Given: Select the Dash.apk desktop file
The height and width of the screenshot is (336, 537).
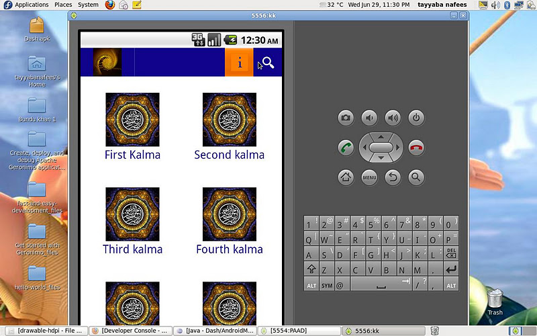Looking at the screenshot, I should point(37,30).
